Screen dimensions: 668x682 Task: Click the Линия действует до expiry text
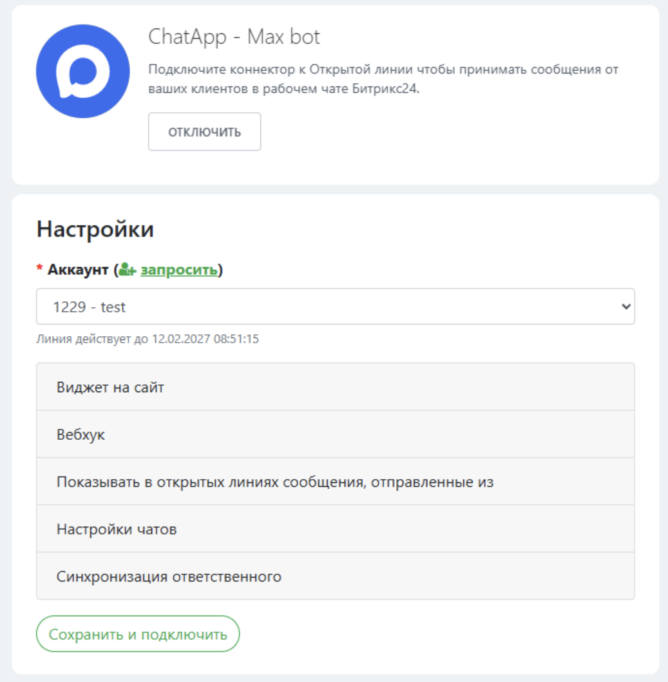(93, 339)
